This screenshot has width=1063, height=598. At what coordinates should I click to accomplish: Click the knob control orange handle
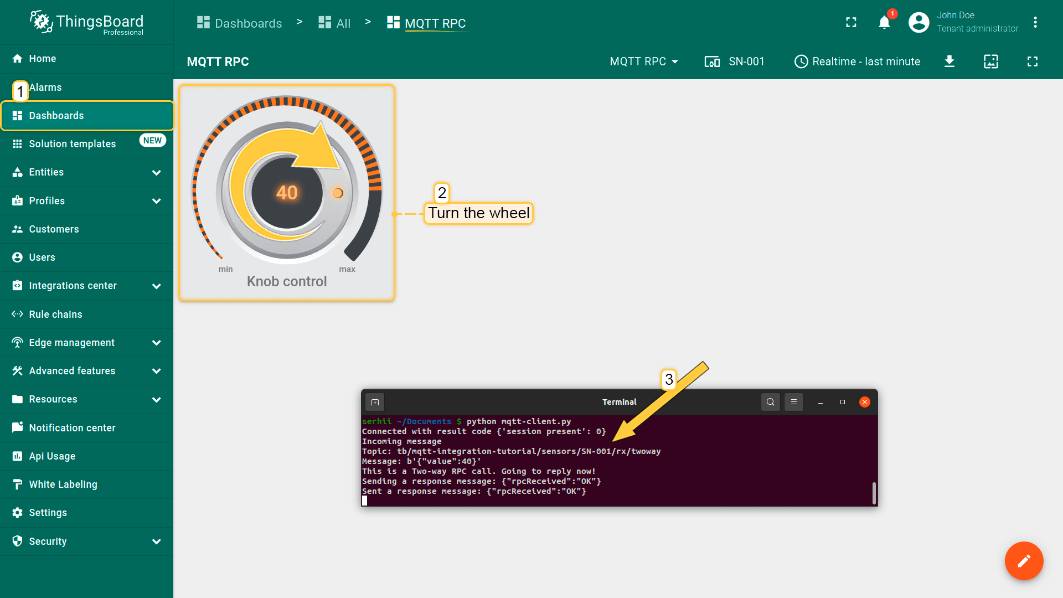click(x=338, y=193)
